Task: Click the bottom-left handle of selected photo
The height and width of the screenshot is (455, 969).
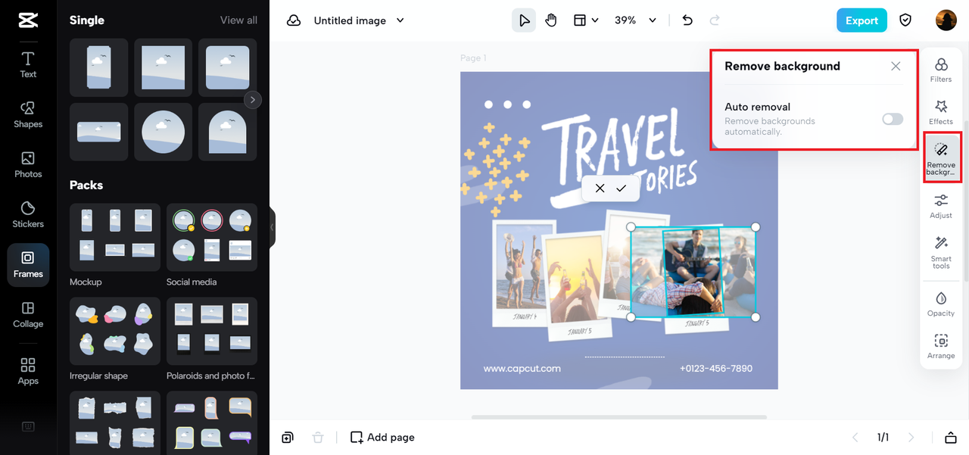Action: coord(631,317)
